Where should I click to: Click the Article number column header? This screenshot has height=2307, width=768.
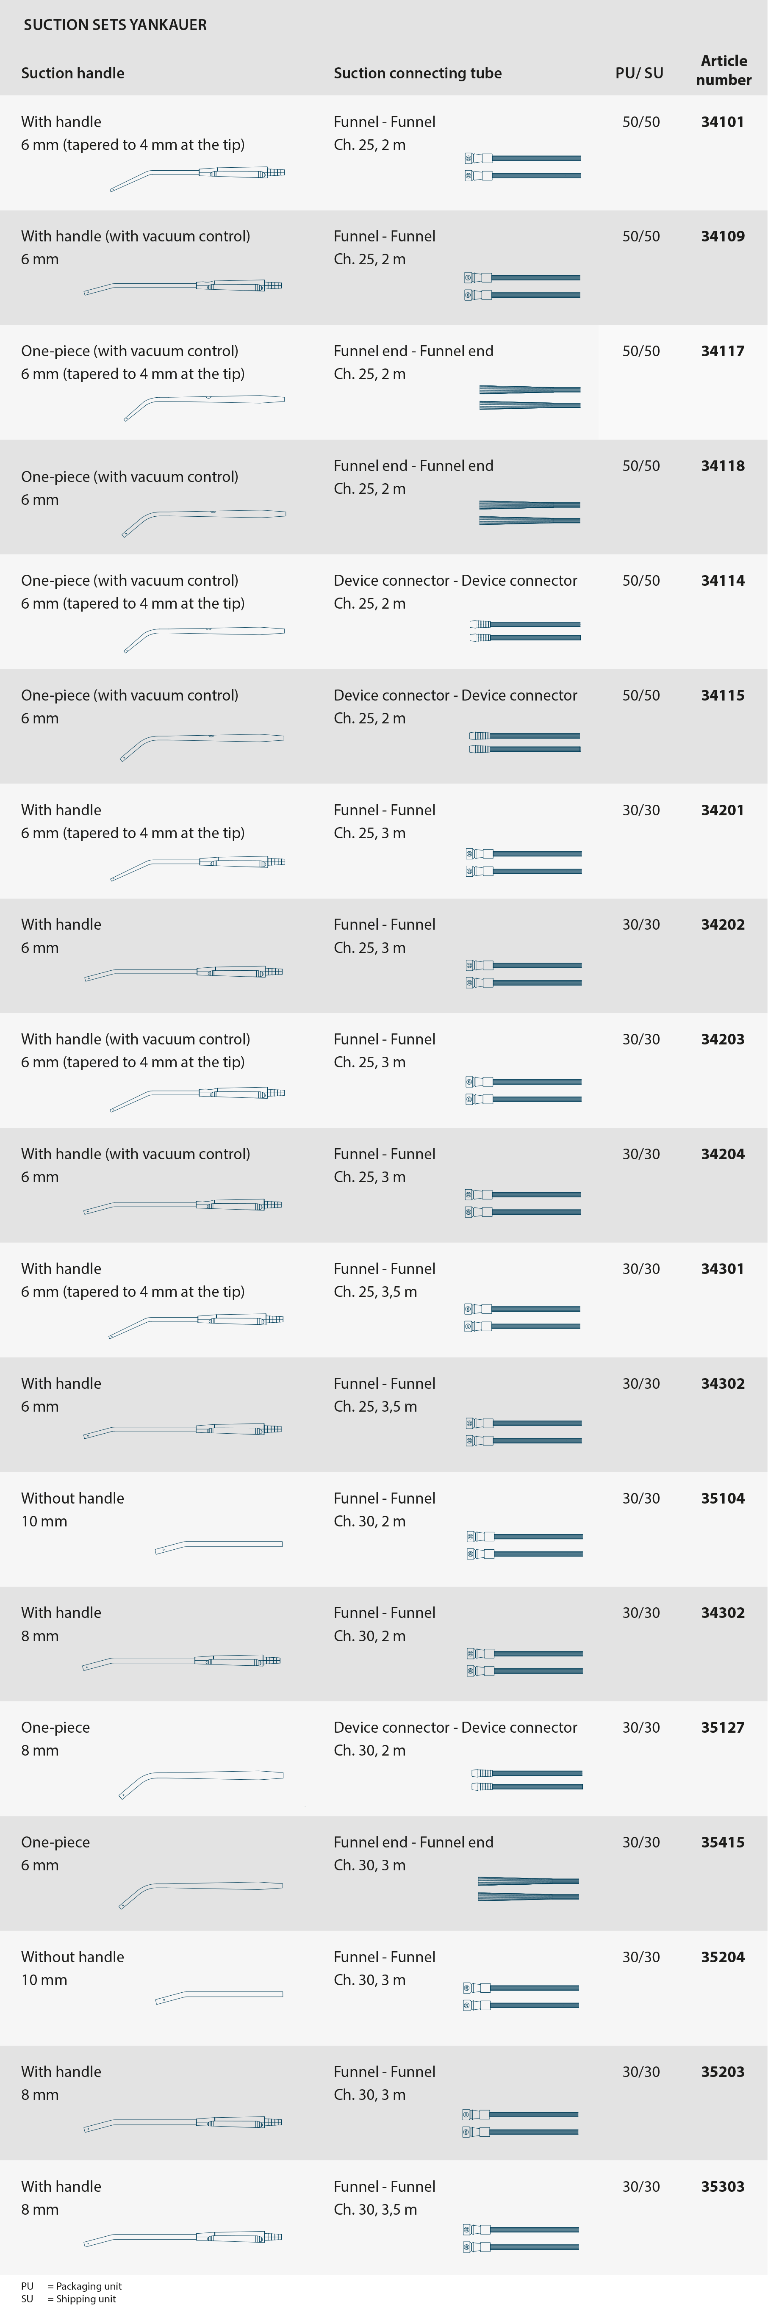point(723,70)
